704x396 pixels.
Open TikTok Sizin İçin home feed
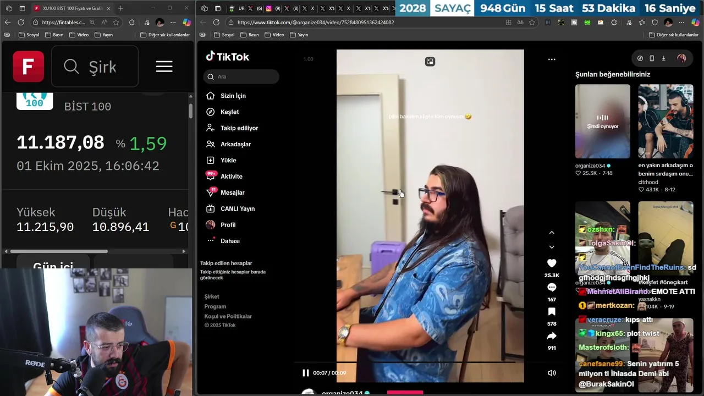pos(226,96)
